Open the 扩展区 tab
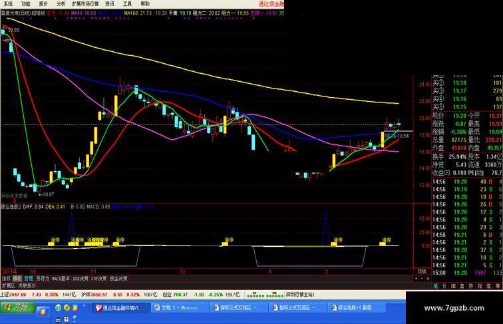Screen dimensions: 503x324 coord(9,285)
